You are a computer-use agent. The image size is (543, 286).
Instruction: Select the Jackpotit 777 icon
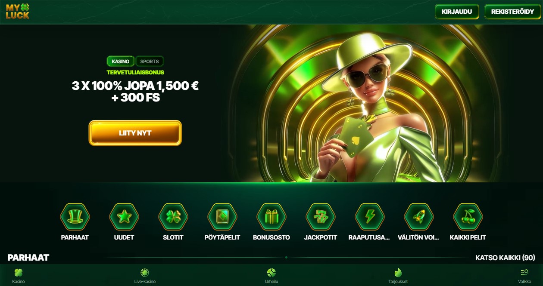click(x=321, y=217)
